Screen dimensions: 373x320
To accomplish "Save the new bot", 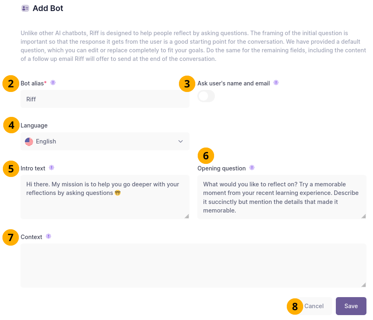I will [x=351, y=306].
